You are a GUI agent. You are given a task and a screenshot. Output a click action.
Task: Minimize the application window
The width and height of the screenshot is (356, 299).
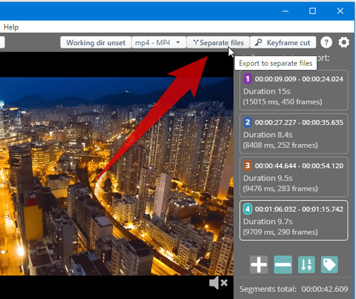point(285,11)
